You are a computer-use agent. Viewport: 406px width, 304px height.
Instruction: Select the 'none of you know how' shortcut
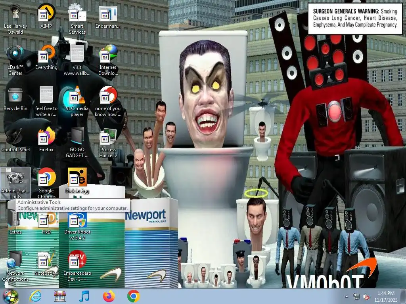(108, 101)
